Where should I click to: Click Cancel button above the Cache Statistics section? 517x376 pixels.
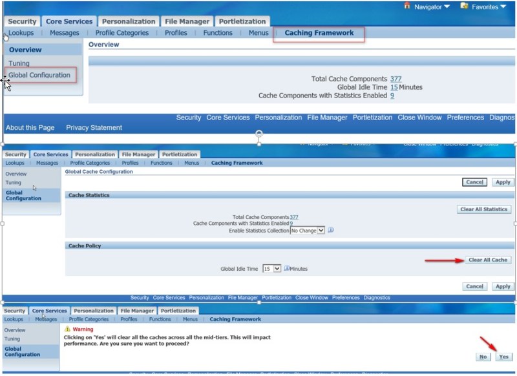click(x=474, y=182)
